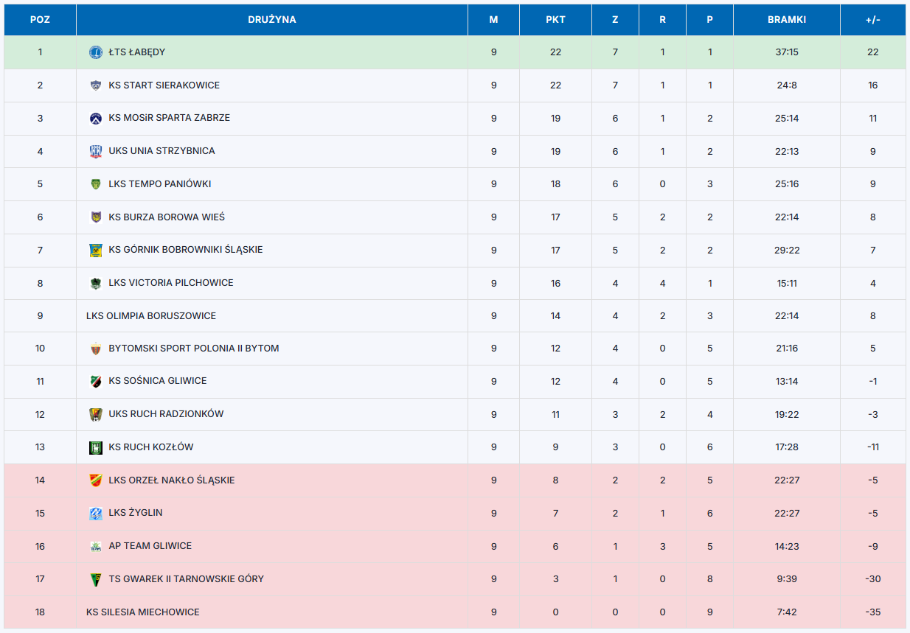Click the BRAMKI column header
The height and width of the screenshot is (633, 910).
(x=786, y=20)
